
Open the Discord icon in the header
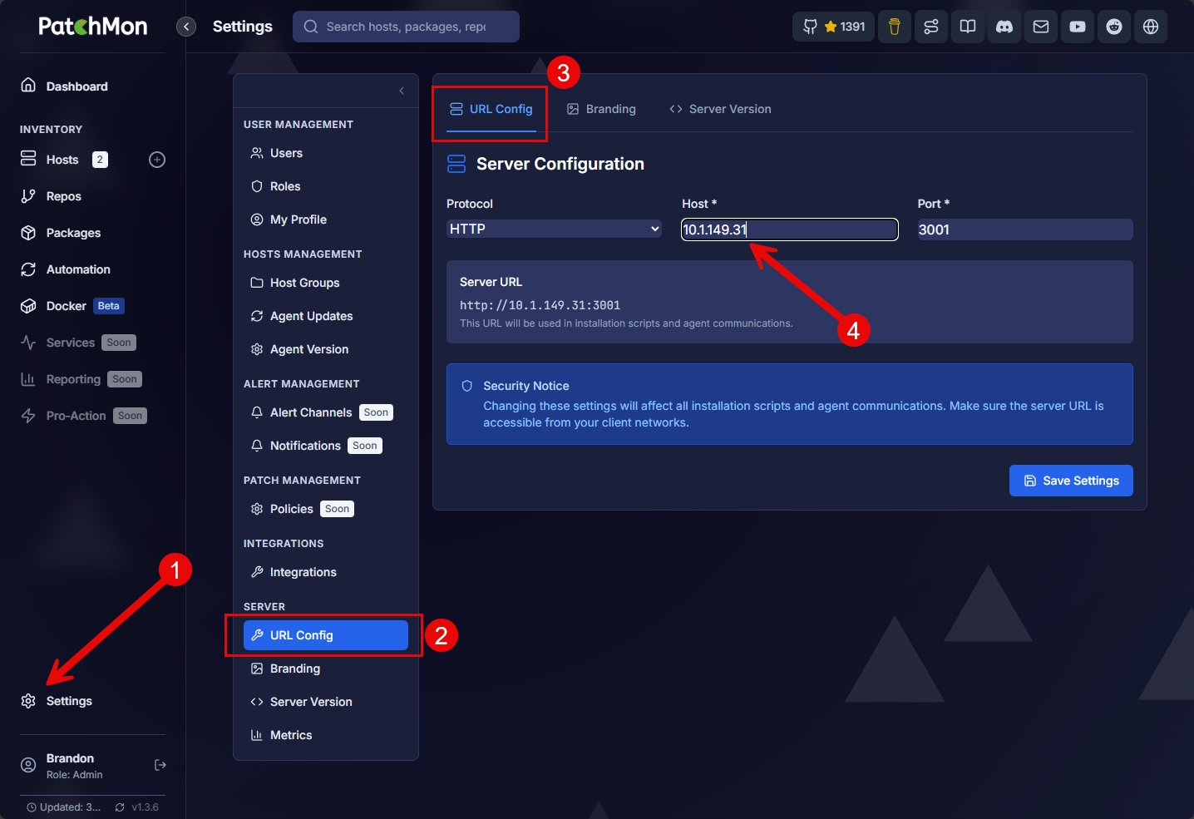[x=1004, y=27]
